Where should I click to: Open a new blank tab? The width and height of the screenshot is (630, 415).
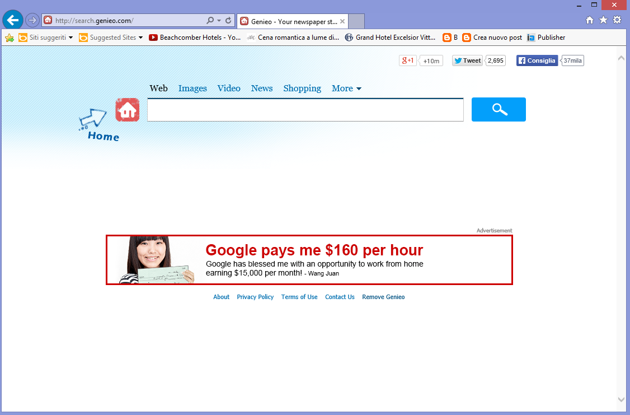(x=356, y=21)
